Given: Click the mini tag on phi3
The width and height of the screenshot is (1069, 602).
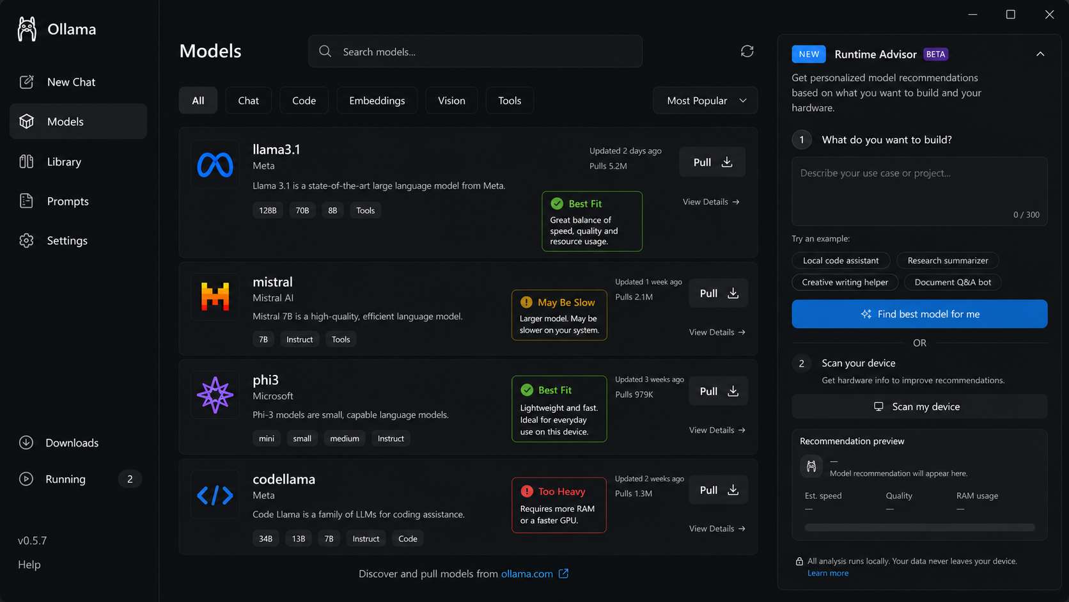Looking at the screenshot, I should [x=267, y=438].
